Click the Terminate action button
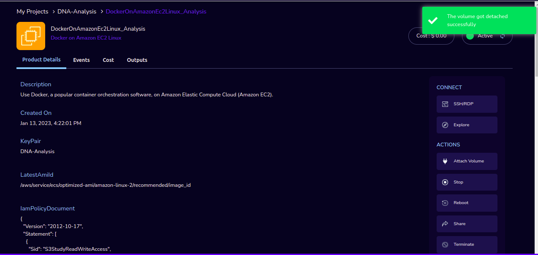This screenshot has width=538, height=255. [x=467, y=244]
